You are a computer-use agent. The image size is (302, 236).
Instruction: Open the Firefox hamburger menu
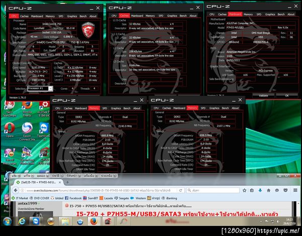(295, 190)
